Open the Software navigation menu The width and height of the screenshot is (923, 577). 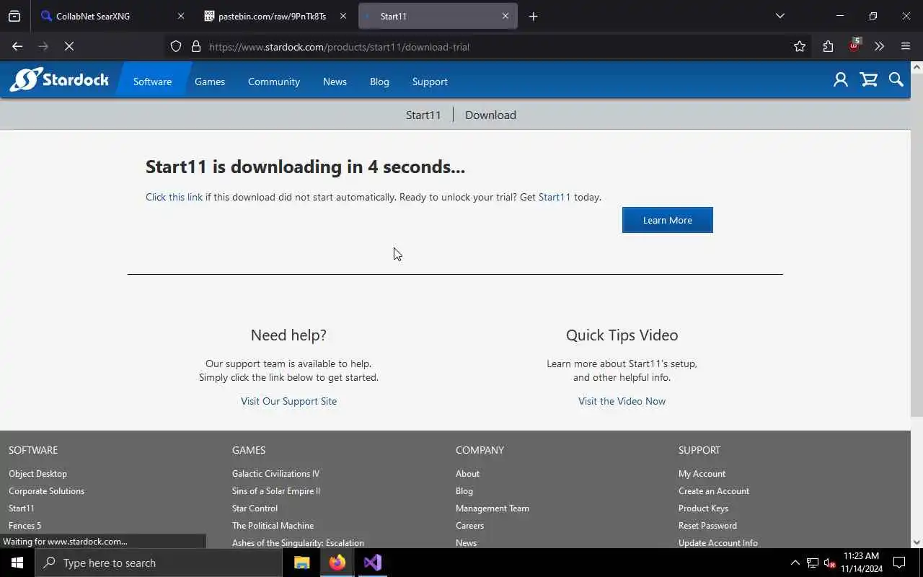[x=153, y=82]
